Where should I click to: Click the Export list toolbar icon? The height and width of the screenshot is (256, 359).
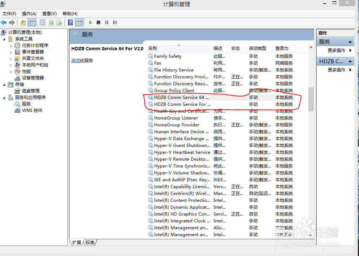[59, 22]
